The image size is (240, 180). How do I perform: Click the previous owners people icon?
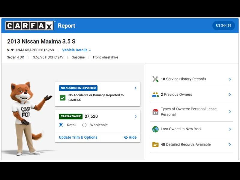pos(155,94)
